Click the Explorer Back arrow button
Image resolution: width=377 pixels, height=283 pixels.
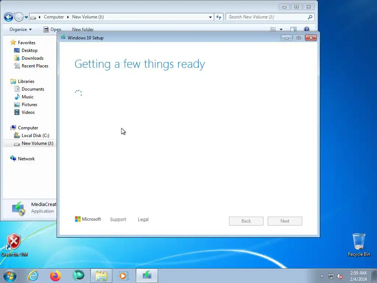click(x=8, y=17)
